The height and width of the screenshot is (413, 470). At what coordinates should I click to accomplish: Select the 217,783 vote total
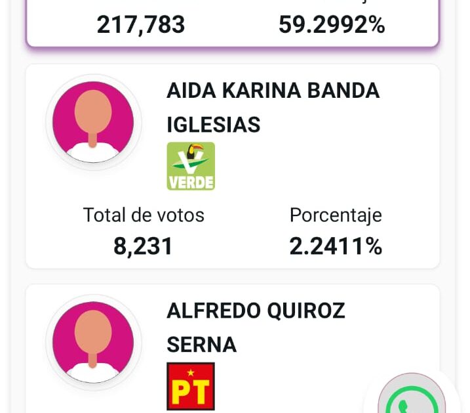pos(141,24)
